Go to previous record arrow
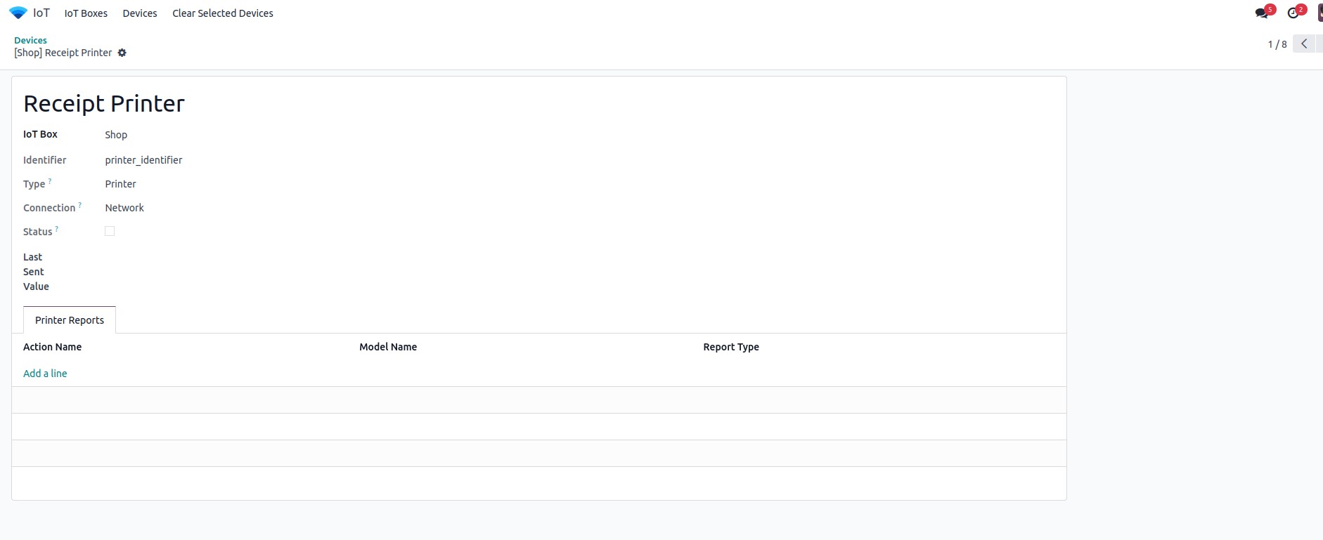Screen dimensions: 1323x540 (x=1304, y=44)
